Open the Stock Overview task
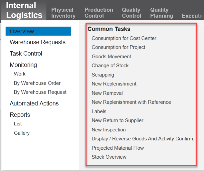 pyautogui.click(x=109, y=157)
